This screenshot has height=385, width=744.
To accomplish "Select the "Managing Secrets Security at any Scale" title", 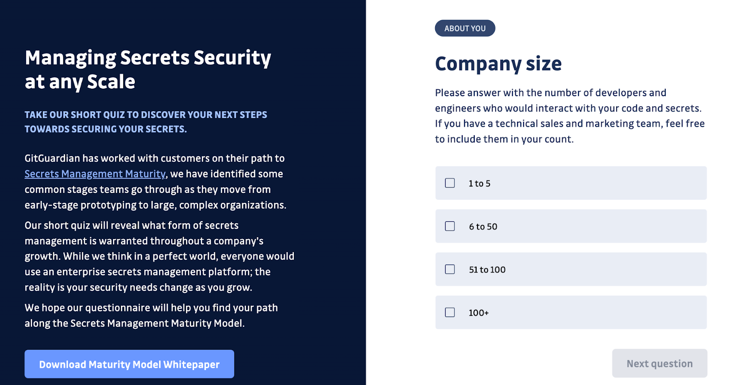I will pos(148,69).
